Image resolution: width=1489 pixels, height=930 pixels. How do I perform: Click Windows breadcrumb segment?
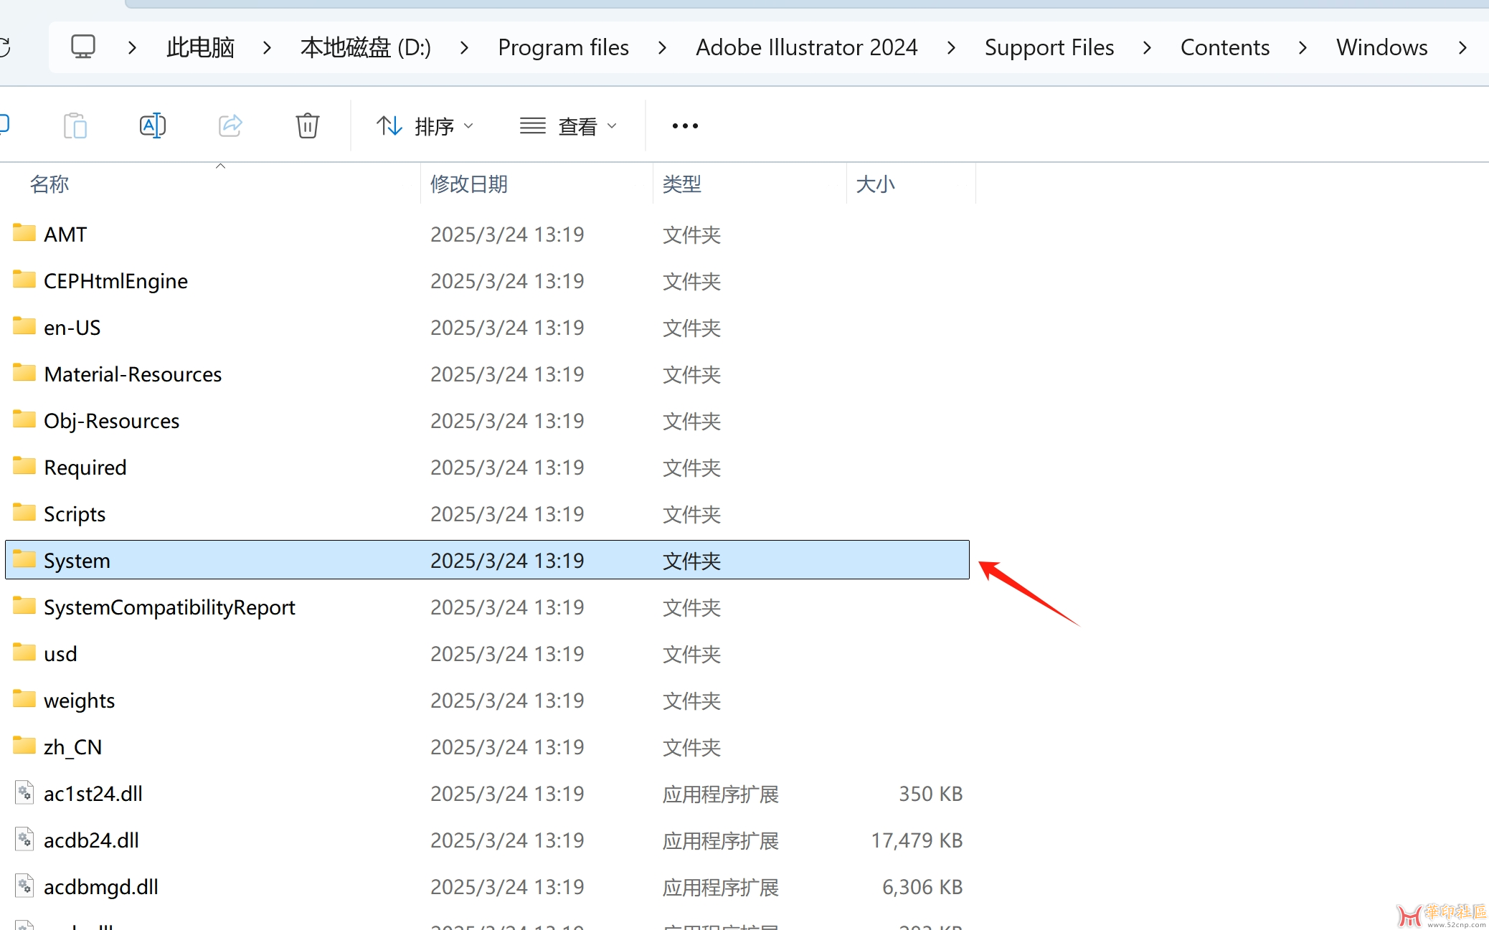(x=1382, y=47)
